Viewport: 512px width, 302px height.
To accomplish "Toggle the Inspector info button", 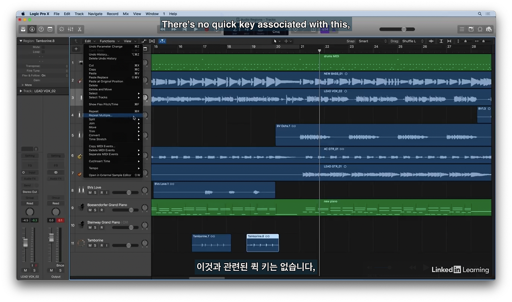I will 32,29.
